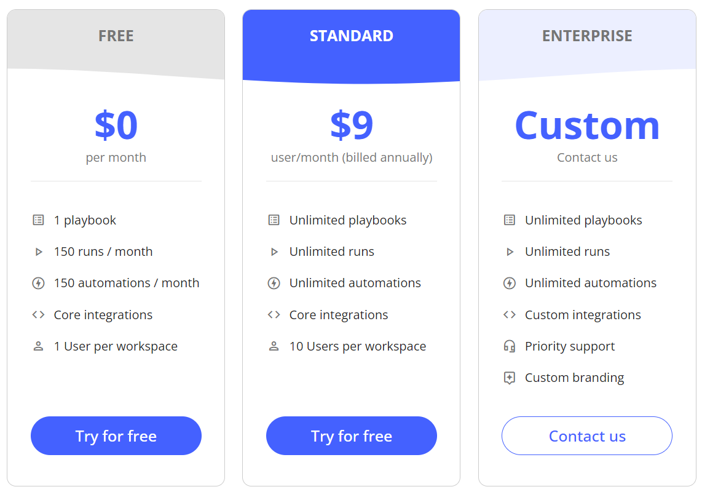
Task: Click the automation icon next to "Unlimited automations" in Standard
Action: 274,282
